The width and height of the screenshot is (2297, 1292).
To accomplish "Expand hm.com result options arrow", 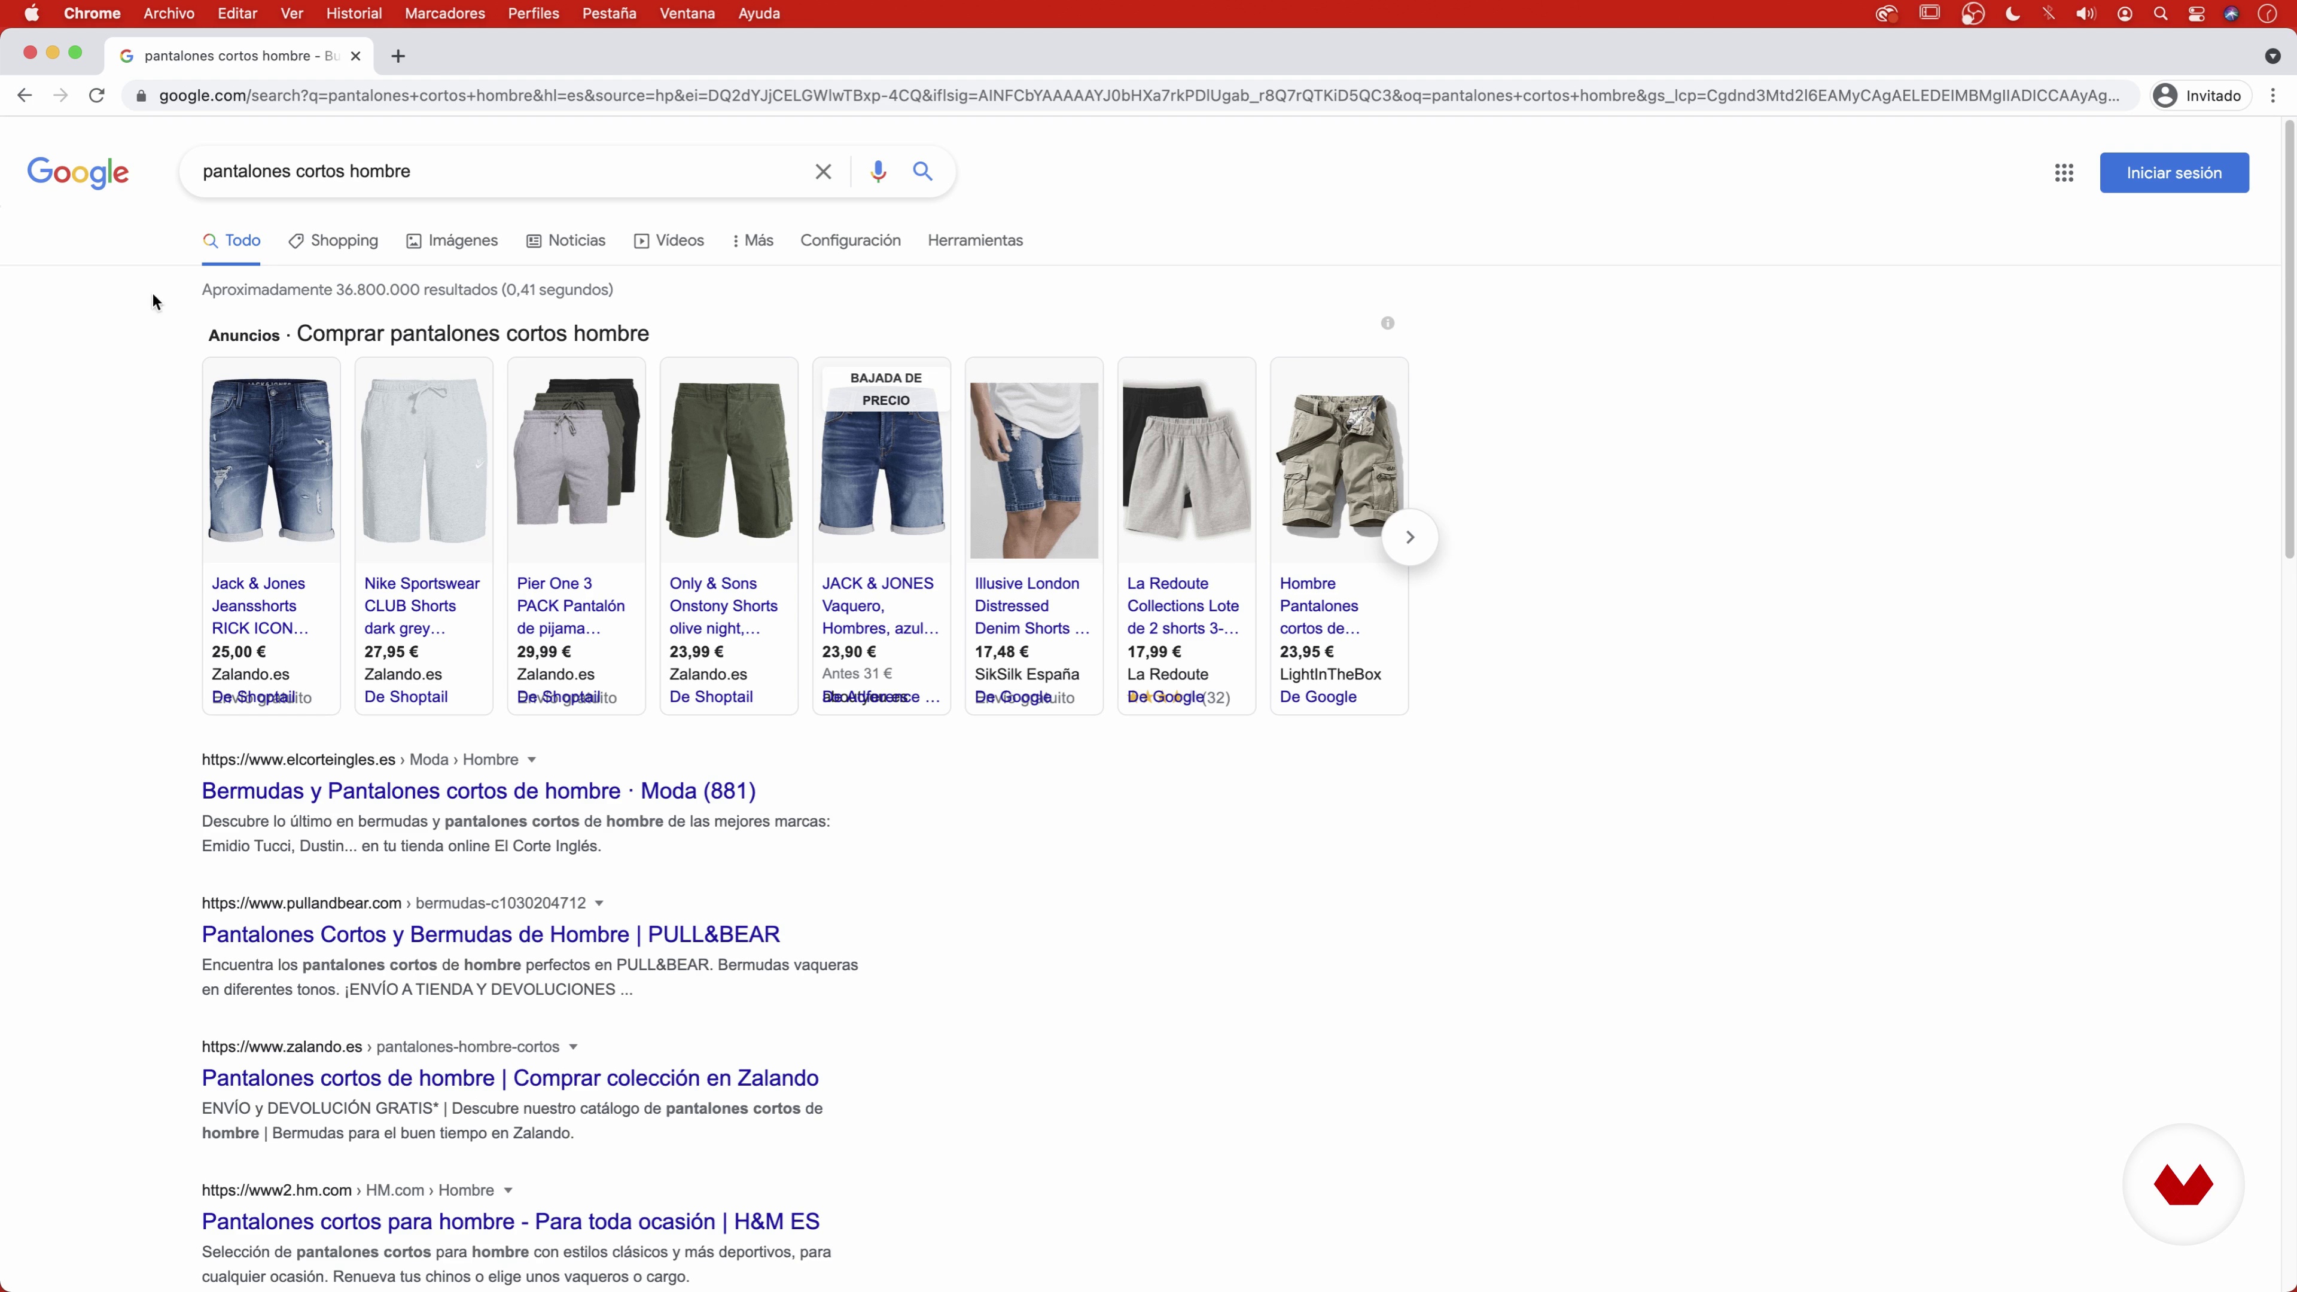I will tap(508, 1190).
